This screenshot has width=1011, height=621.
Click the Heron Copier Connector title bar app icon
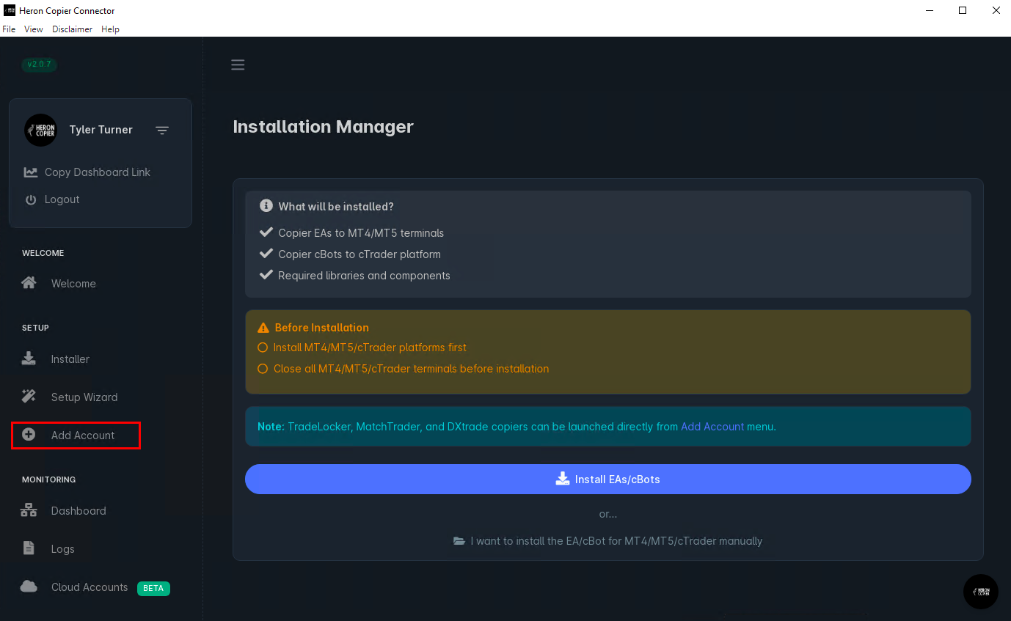[x=10, y=10]
